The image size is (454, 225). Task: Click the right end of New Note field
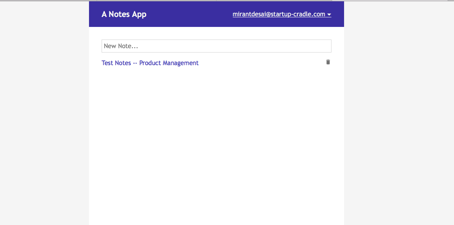[x=325, y=46]
